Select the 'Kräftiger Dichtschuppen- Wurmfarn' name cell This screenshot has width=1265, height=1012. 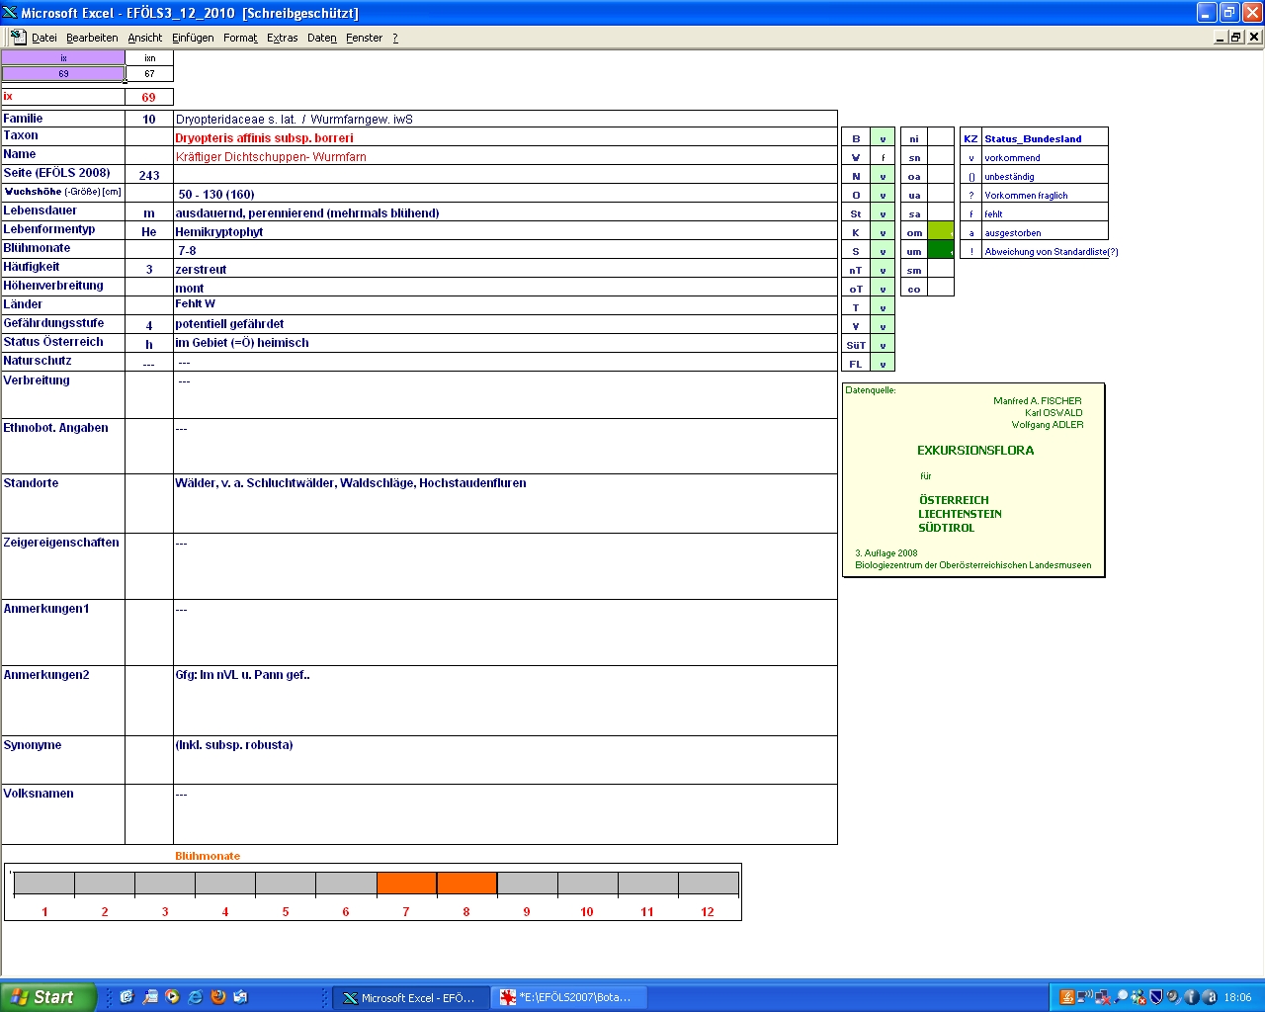pyautogui.click(x=505, y=156)
